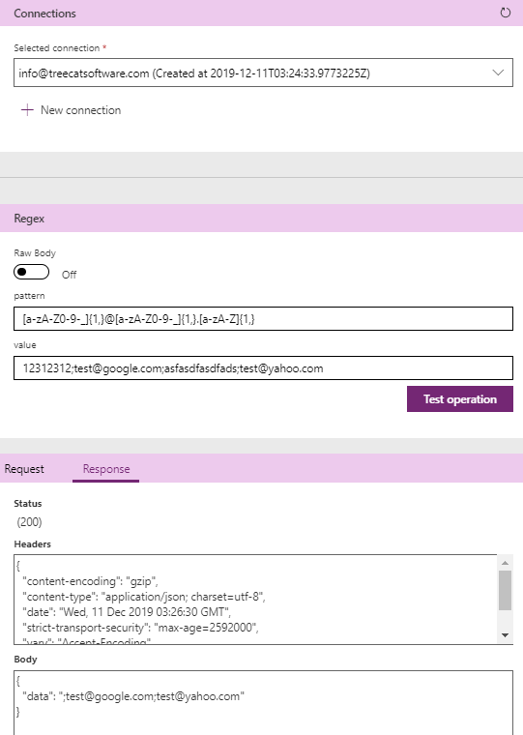
Task: Click inside the value input field
Action: [x=263, y=367]
